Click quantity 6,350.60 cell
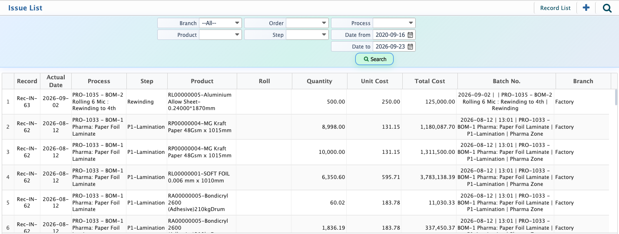619x234 pixels. click(319, 177)
